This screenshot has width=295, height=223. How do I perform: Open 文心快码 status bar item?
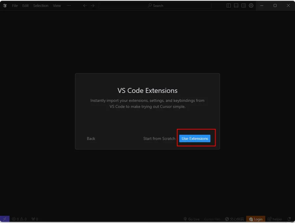point(234,219)
